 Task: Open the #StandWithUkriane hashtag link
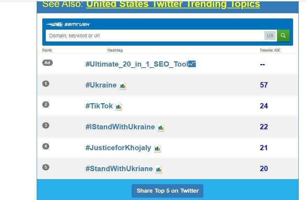[119, 169]
